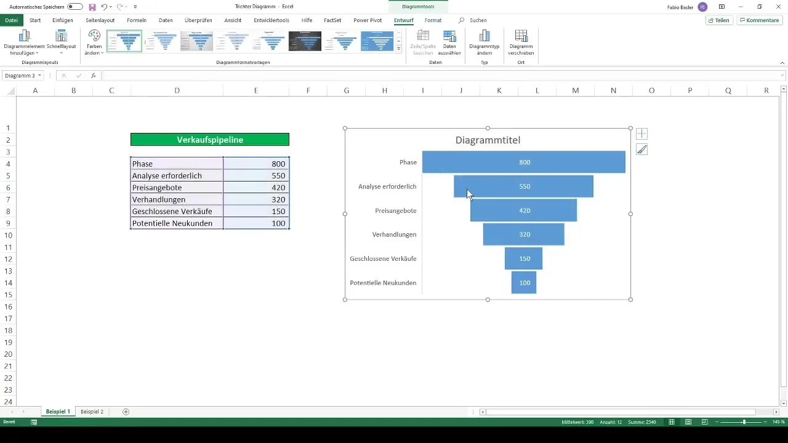The width and height of the screenshot is (788, 443).
Task: Open the Undo history dropdown arrow
Action: tap(111, 7)
